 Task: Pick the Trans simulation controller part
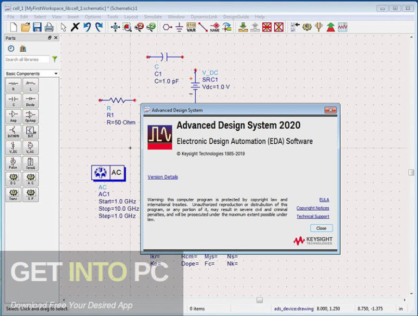point(13,195)
